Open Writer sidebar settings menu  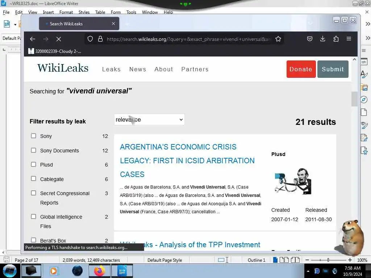pyautogui.click(x=364, y=50)
